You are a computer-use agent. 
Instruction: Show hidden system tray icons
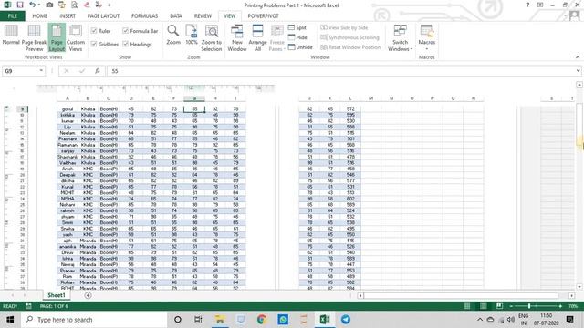pyautogui.click(x=480, y=320)
